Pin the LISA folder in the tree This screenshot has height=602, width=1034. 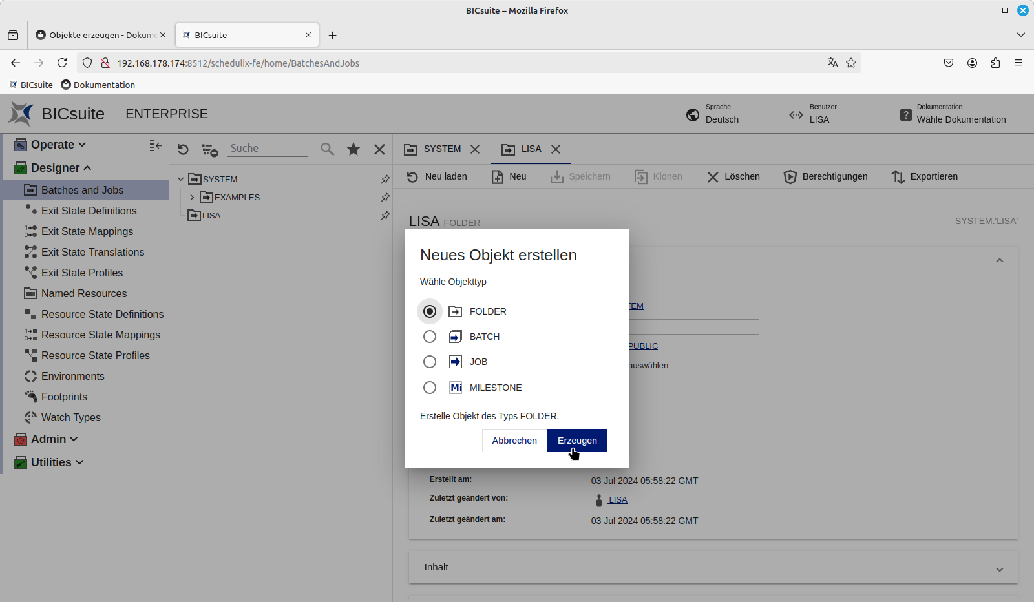(385, 216)
